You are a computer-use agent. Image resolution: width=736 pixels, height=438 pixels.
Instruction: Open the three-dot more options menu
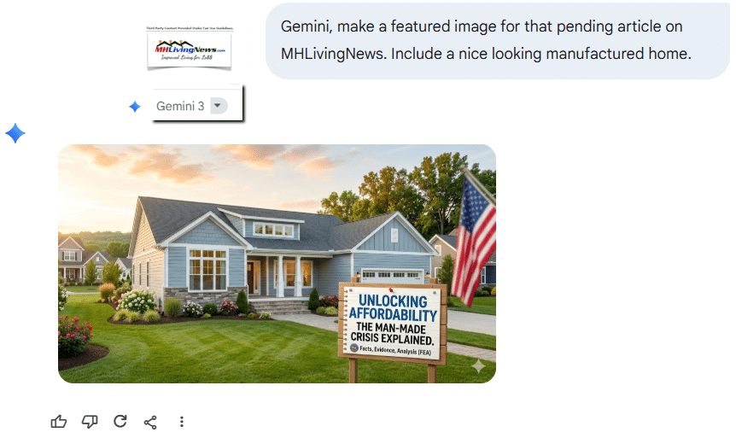tap(182, 422)
